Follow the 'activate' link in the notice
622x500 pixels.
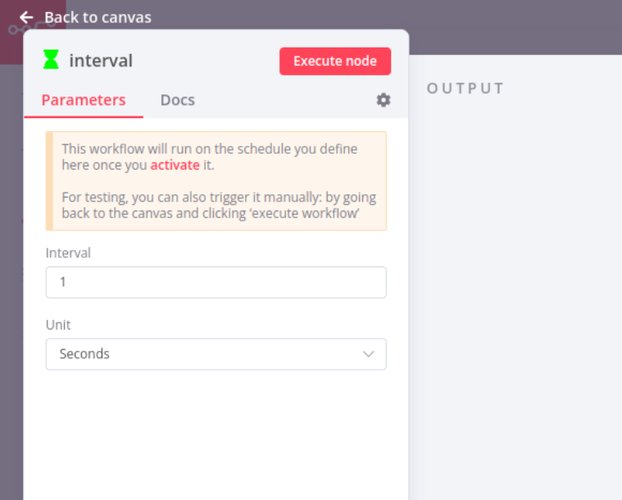[x=175, y=165]
